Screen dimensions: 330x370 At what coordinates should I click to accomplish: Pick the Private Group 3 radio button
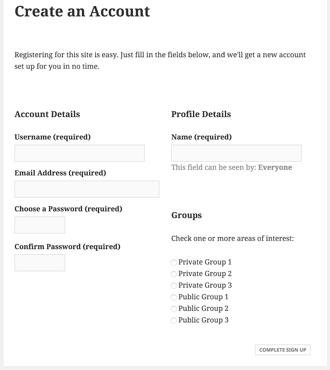click(174, 286)
